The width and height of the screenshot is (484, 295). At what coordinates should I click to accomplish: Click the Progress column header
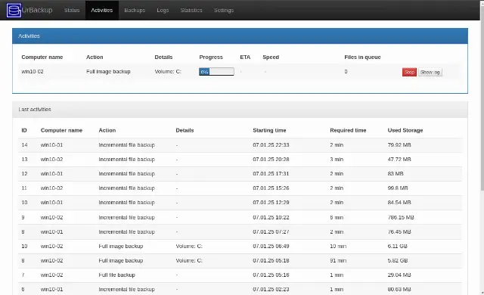click(211, 57)
